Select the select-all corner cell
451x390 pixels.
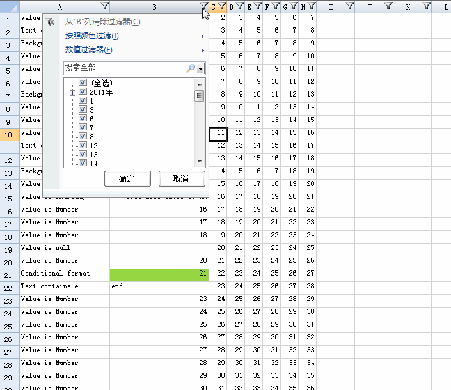click(x=10, y=6)
